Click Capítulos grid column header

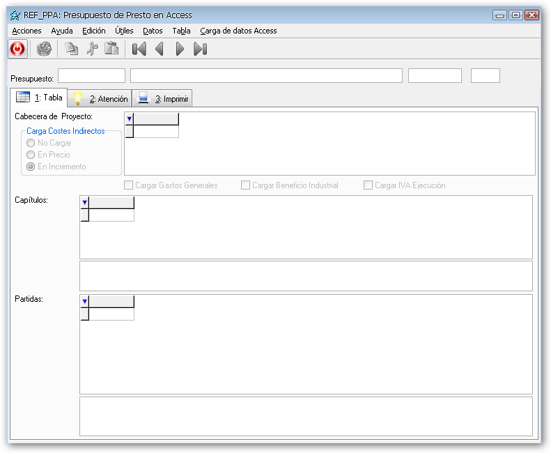pyautogui.click(x=111, y=203)
